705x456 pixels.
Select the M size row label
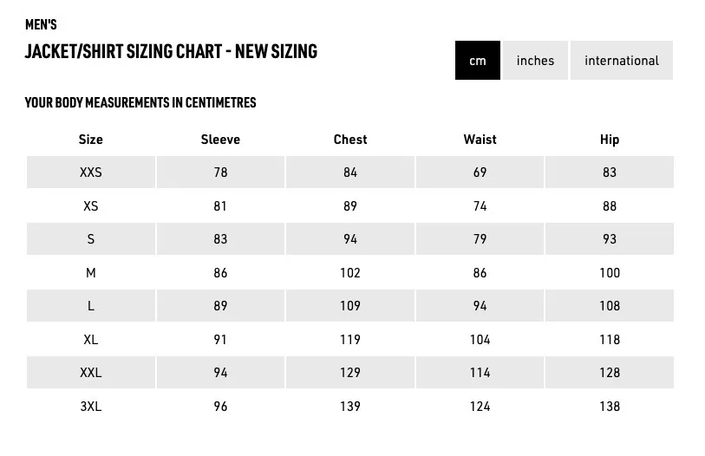[x=91, y=272]
